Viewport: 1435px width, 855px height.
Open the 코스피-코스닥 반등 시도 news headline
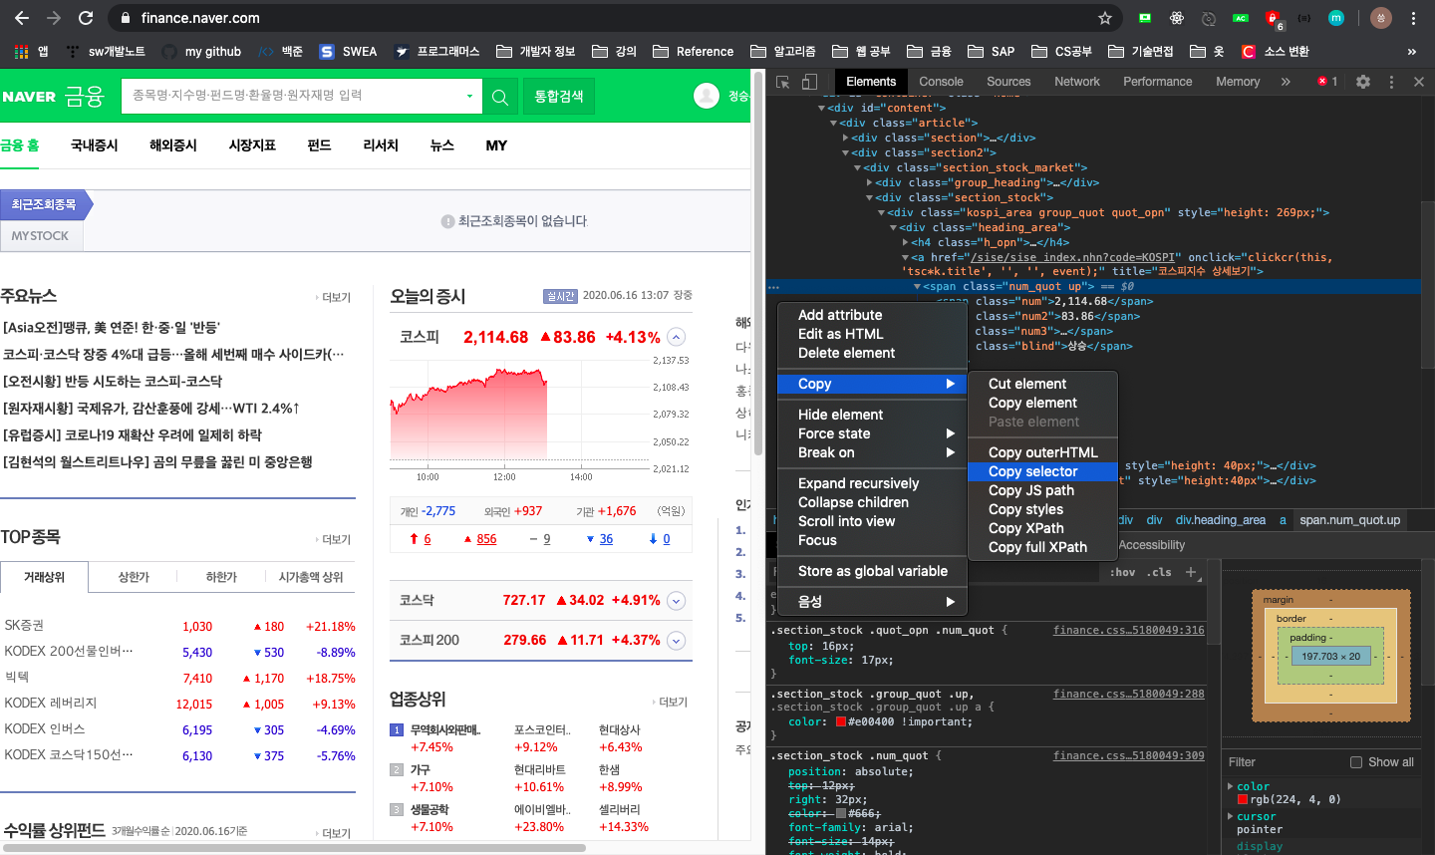click(113, 382)
